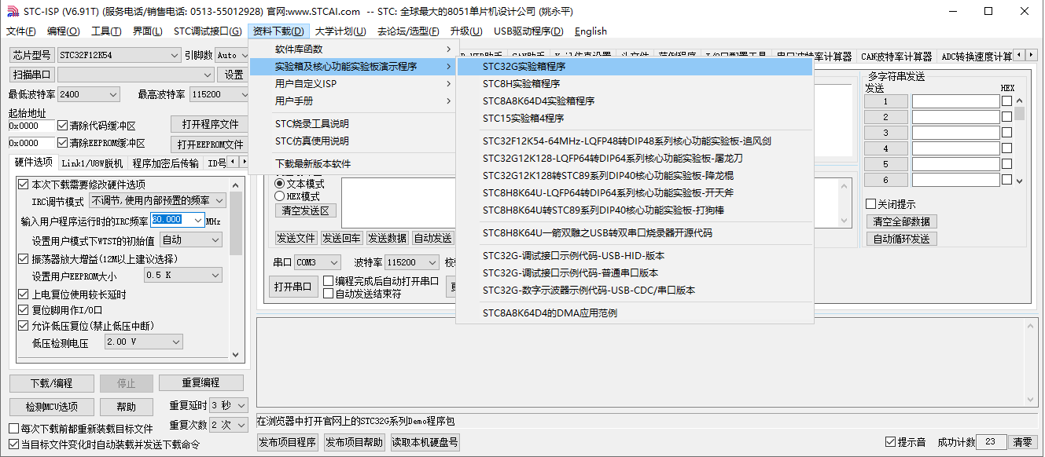The width and height of the screenshot is (1045, 457).
Task: Toggle 编程完成后自动打开串口 checkbox
Action: (x=329, y=281)
